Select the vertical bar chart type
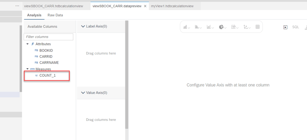Screen dimensions: 307x140 pos(186,27)
